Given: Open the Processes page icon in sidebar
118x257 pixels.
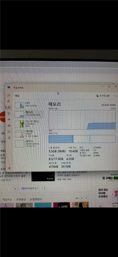Looking at the screenshot, I should tap(9, 101).
